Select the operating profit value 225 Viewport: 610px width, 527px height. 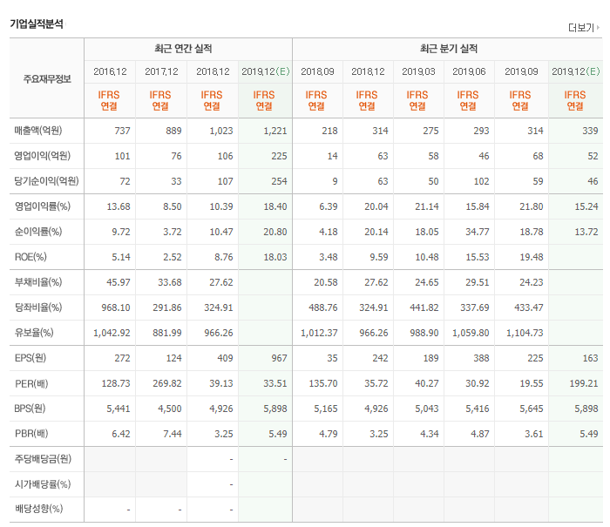(279, 156)
